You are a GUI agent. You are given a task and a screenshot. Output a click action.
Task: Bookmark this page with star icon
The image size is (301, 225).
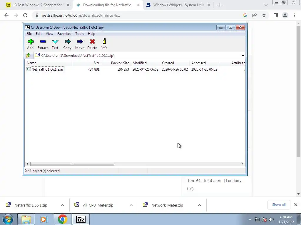click(x=264, y=15)
